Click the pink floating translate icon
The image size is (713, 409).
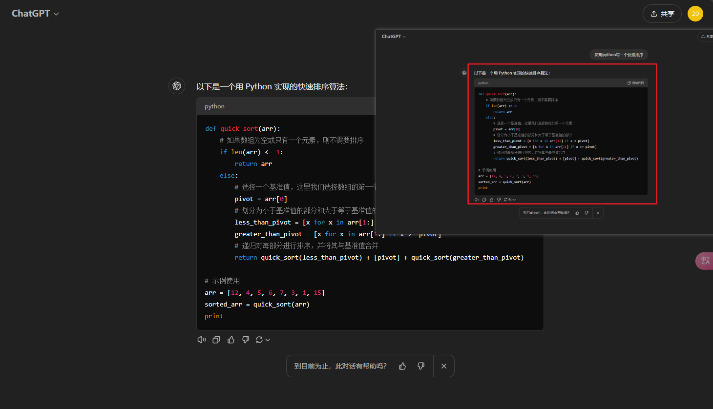coord(705,261)
